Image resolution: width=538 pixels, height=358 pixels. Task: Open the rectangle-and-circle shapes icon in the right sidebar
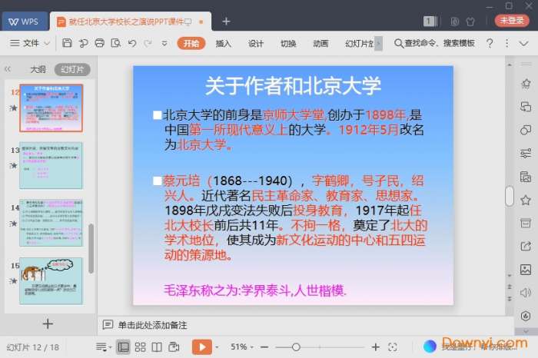(526, 131)
